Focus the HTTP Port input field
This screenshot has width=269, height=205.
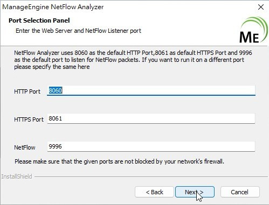pos(151,90)
